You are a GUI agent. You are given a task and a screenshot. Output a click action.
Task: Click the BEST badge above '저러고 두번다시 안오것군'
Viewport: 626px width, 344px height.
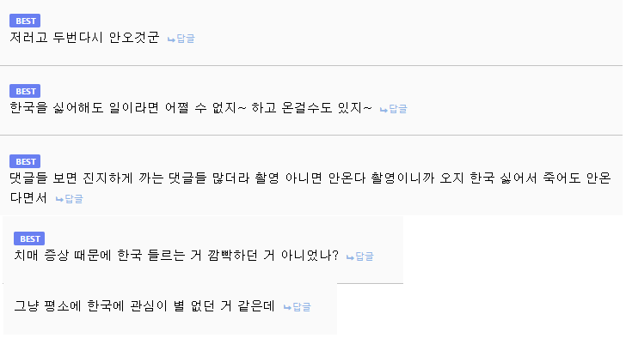coord(25,21)
